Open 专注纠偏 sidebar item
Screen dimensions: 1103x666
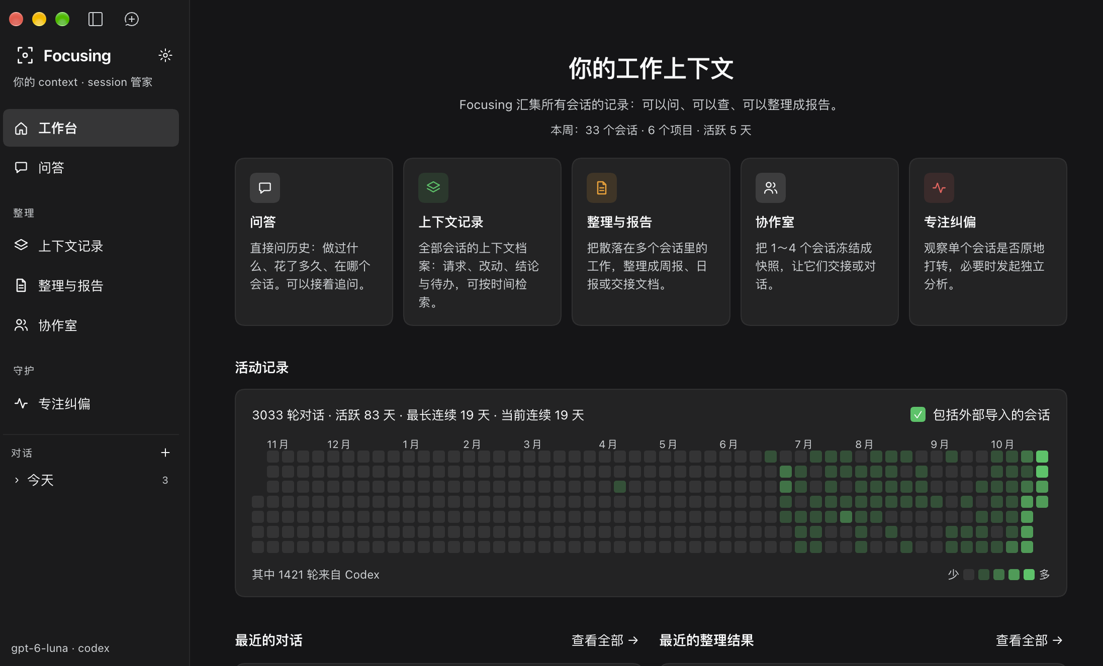pos(91,404)
